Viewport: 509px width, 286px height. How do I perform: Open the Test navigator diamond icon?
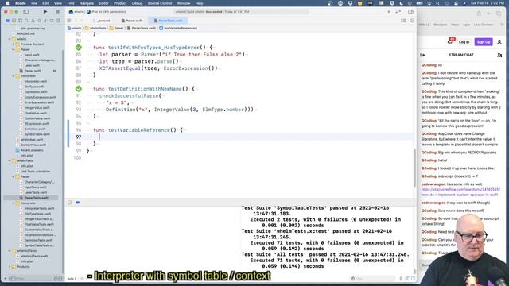pyautogui.click(x=39, y=21)
